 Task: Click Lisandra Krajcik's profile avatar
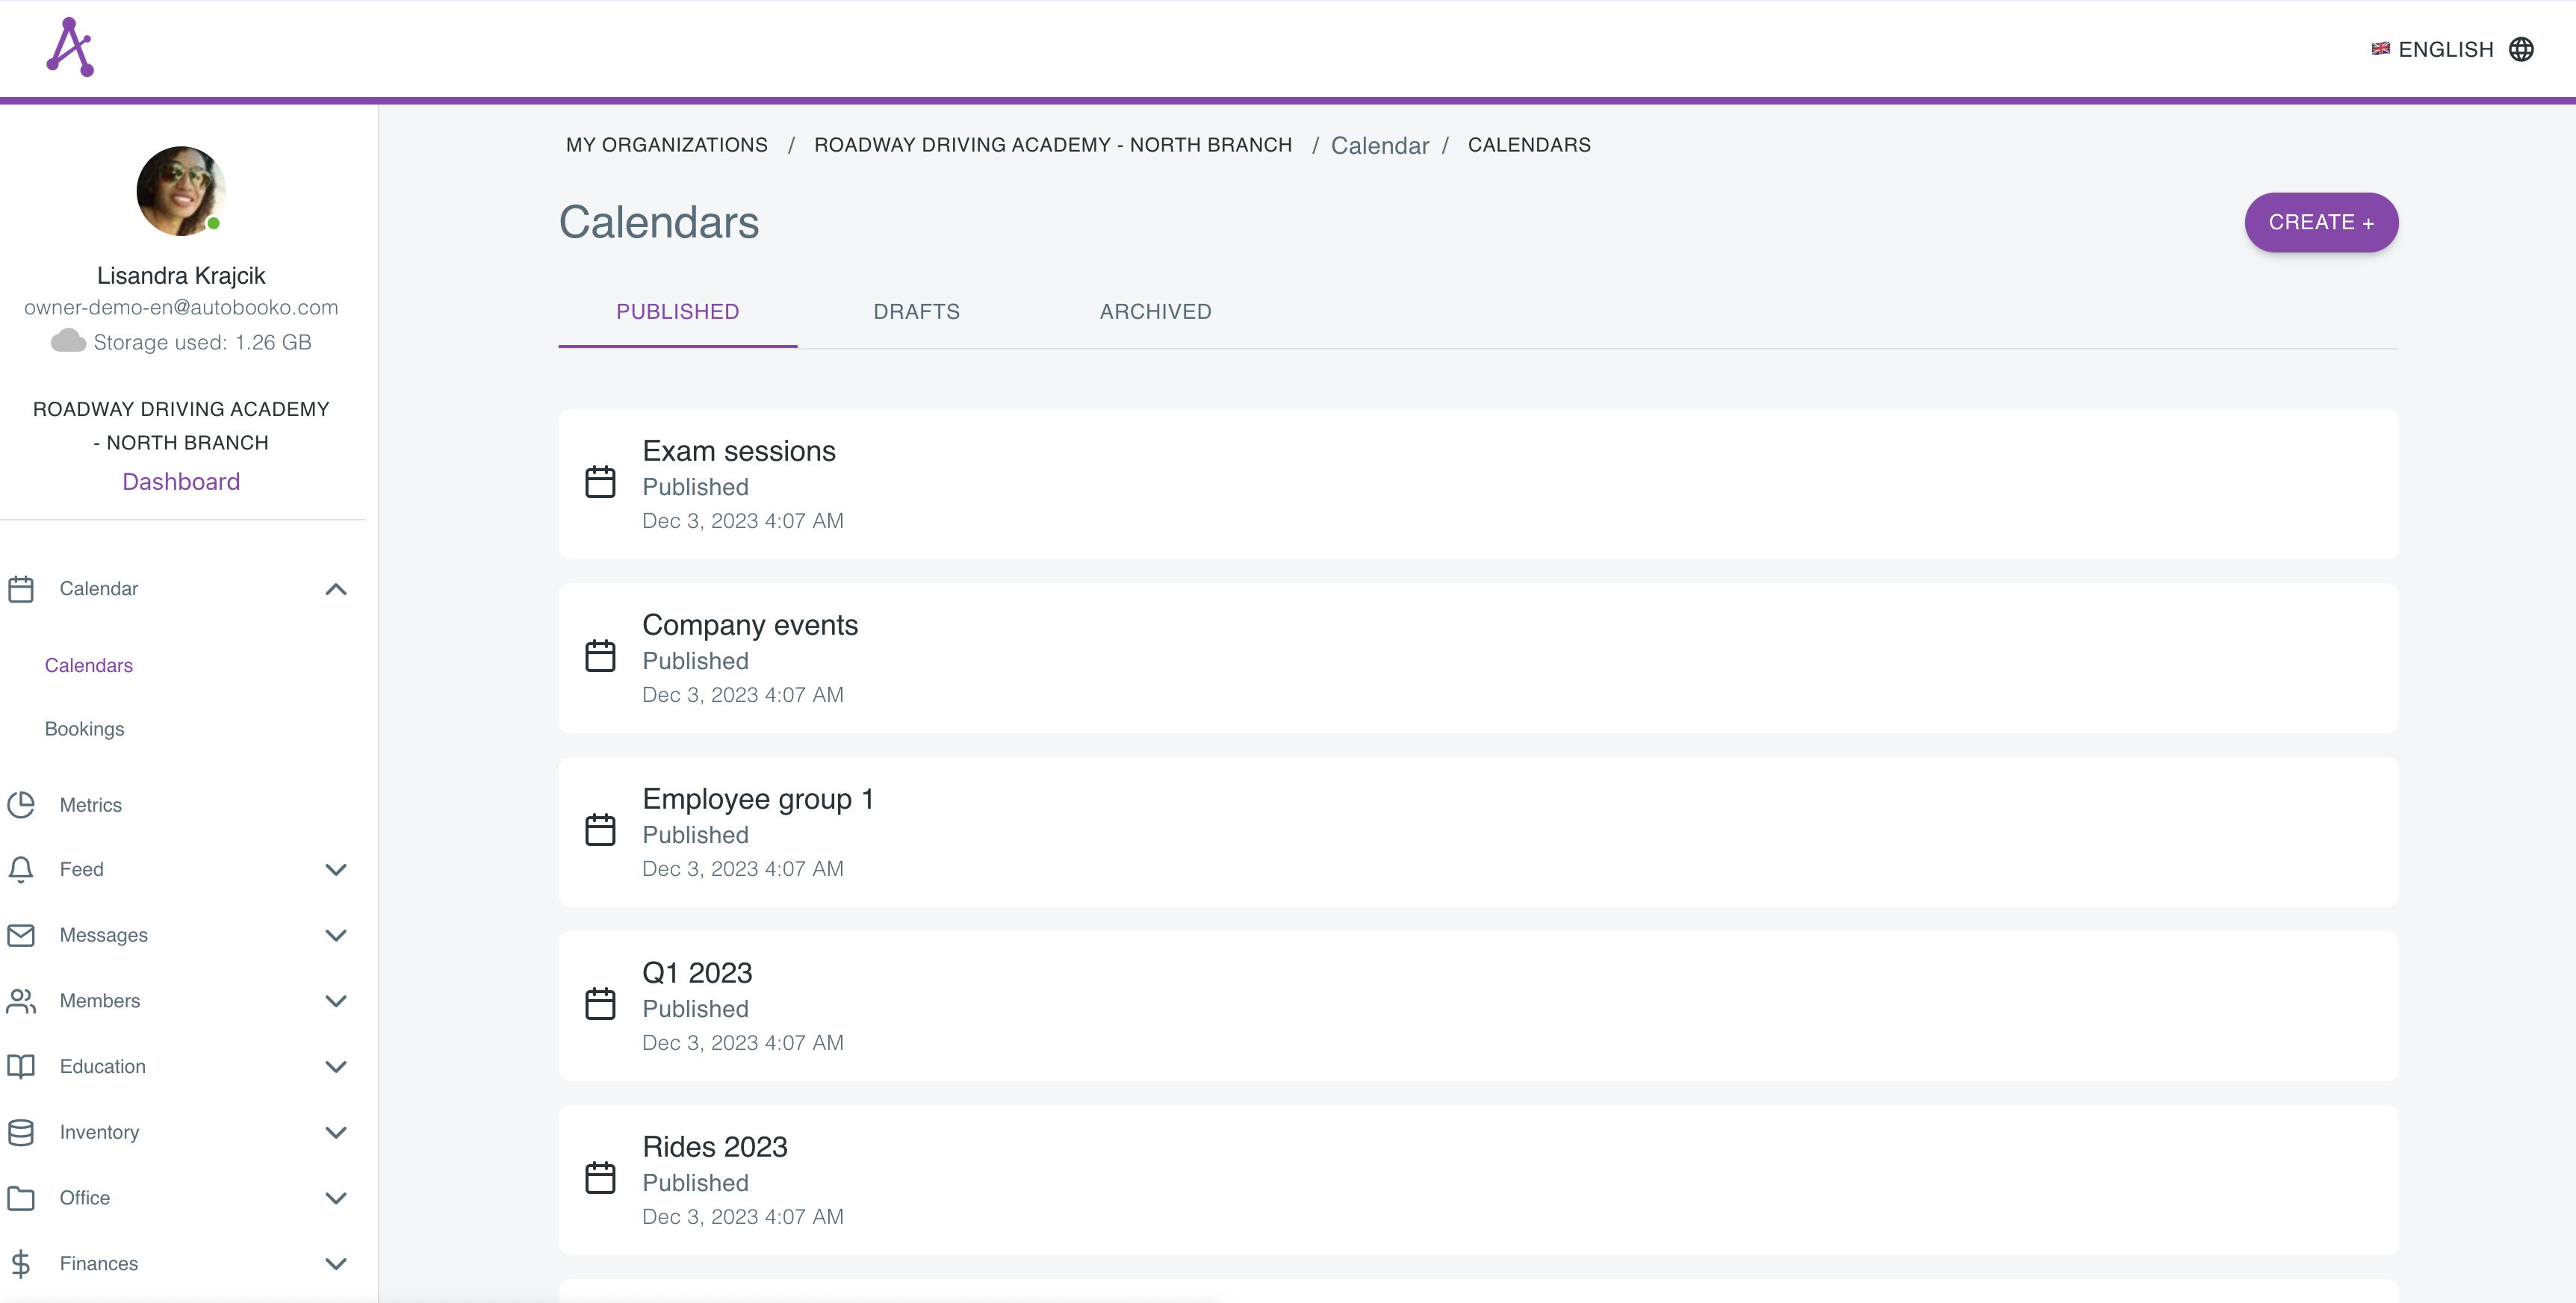(x=181, y=191)
